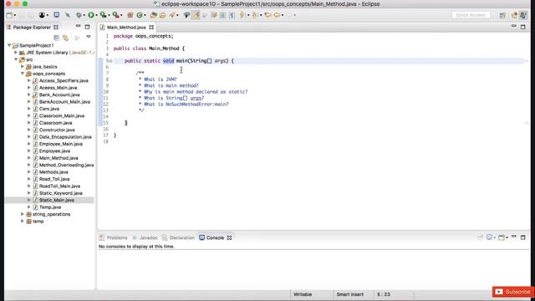
Task: Click the Previous Annotation arrow icon
Action: pos(254,15)
